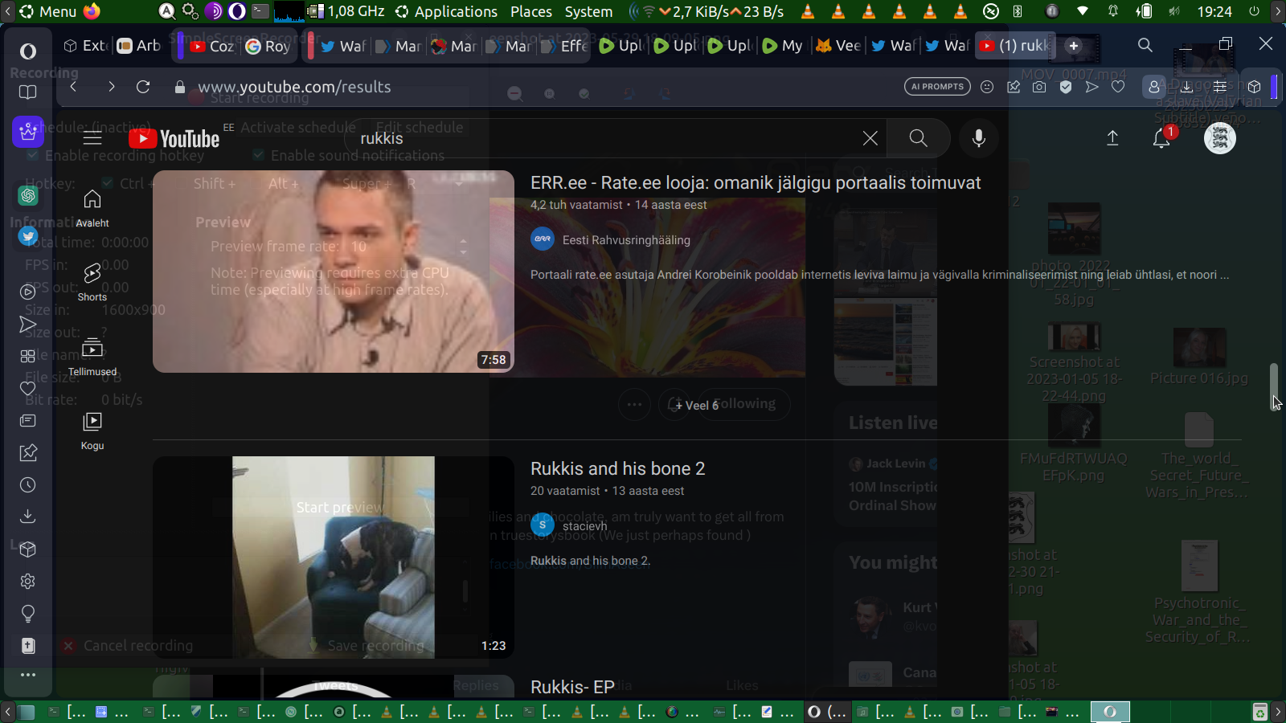Click the muted volume tray icon
This screenshot has height=723, width=1286.
click(1174, 11)
